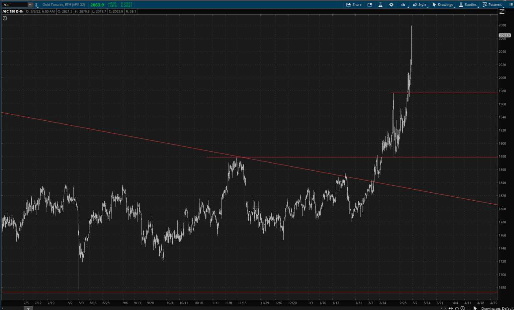Screen dimensions: 514x310
Task: Click the scroll right arrow at bottom
Action: pyautogui.click(x=445, y=308)
